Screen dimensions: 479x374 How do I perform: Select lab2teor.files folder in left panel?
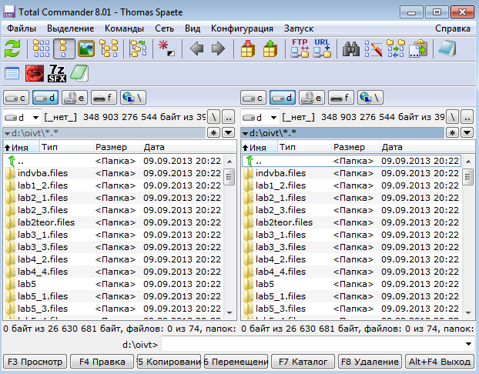114,222
